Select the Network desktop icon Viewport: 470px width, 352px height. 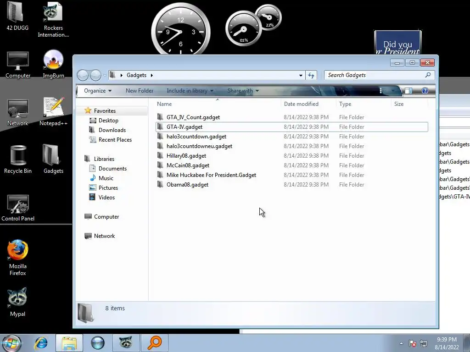[x=18, y=113]
